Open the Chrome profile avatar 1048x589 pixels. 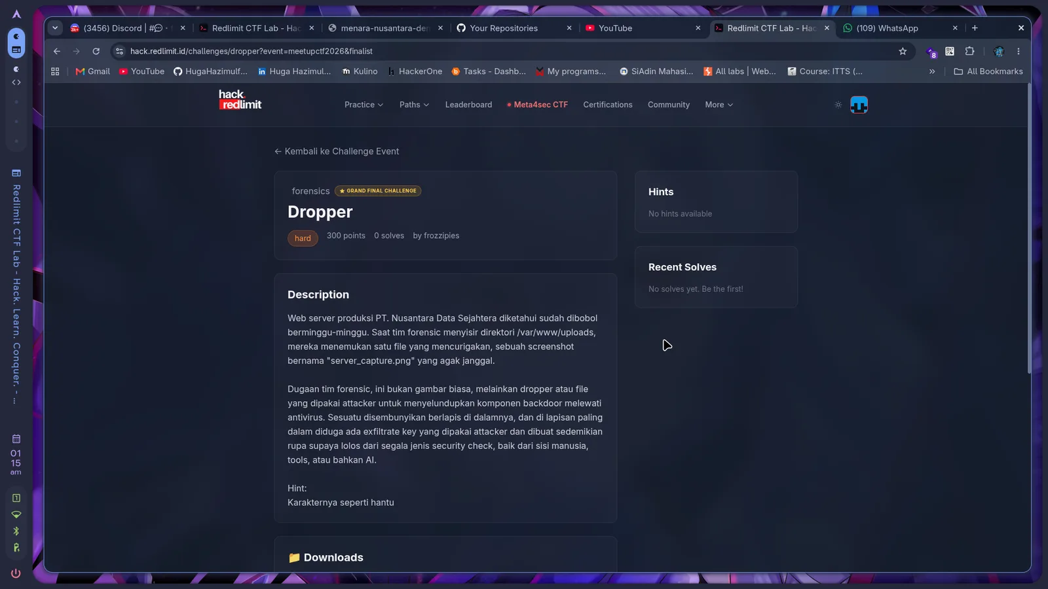[999, 51]
